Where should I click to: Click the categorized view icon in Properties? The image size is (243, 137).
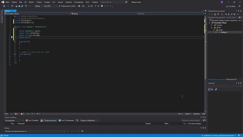point(209,89)
